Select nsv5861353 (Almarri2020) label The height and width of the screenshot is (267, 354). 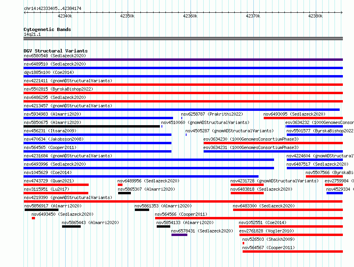click(x=163, y=206)
